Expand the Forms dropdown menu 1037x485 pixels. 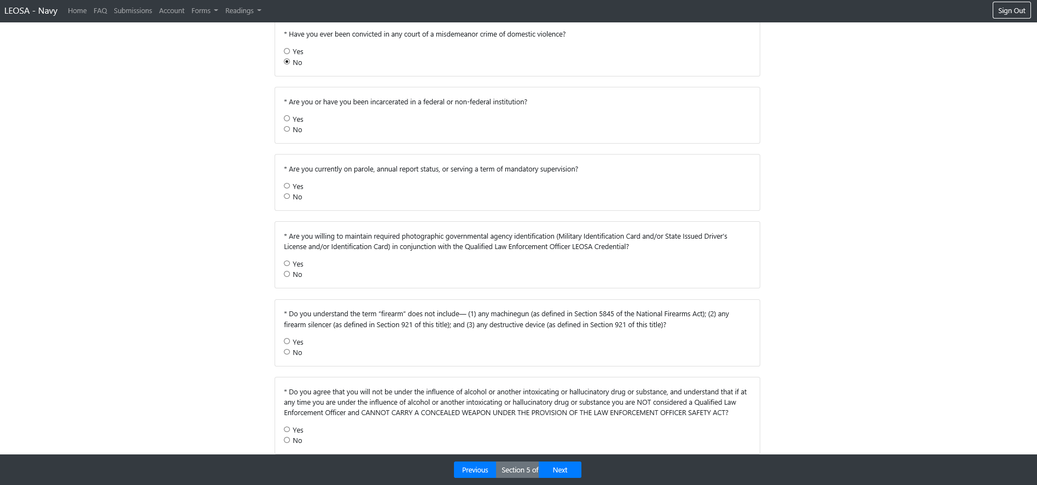[205, 11]
